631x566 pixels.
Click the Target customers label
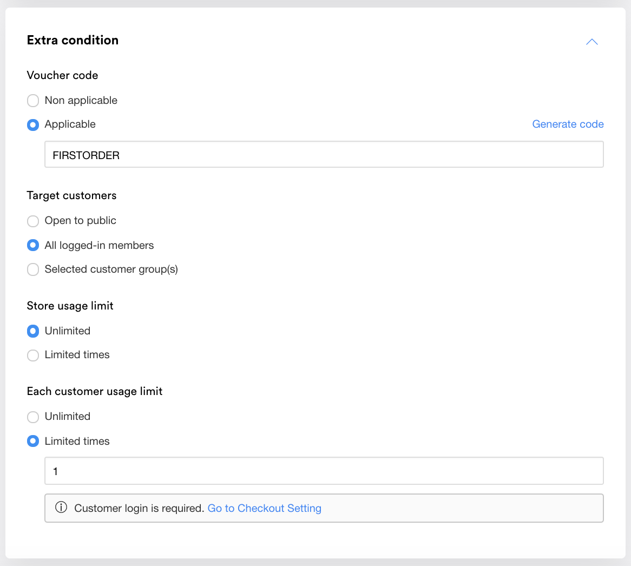pyautogui.click(x=71, y=195)
